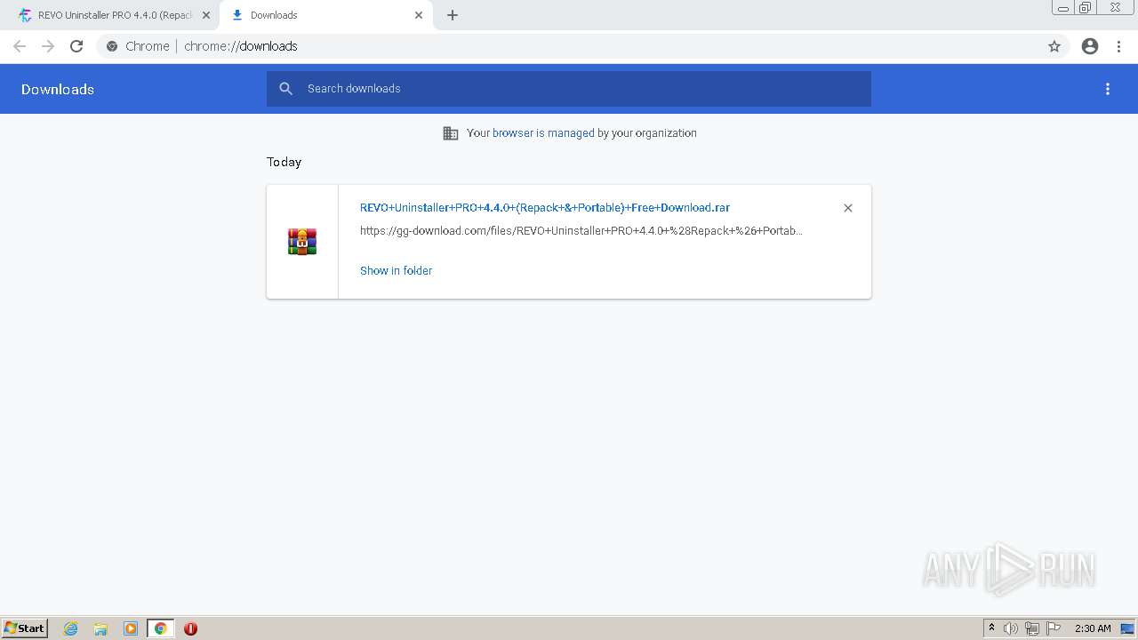Click the taskbar clock showing 2:30 AM
Image resolution: width=1138 pixels, height=640 pixels.
[1093, 628]
